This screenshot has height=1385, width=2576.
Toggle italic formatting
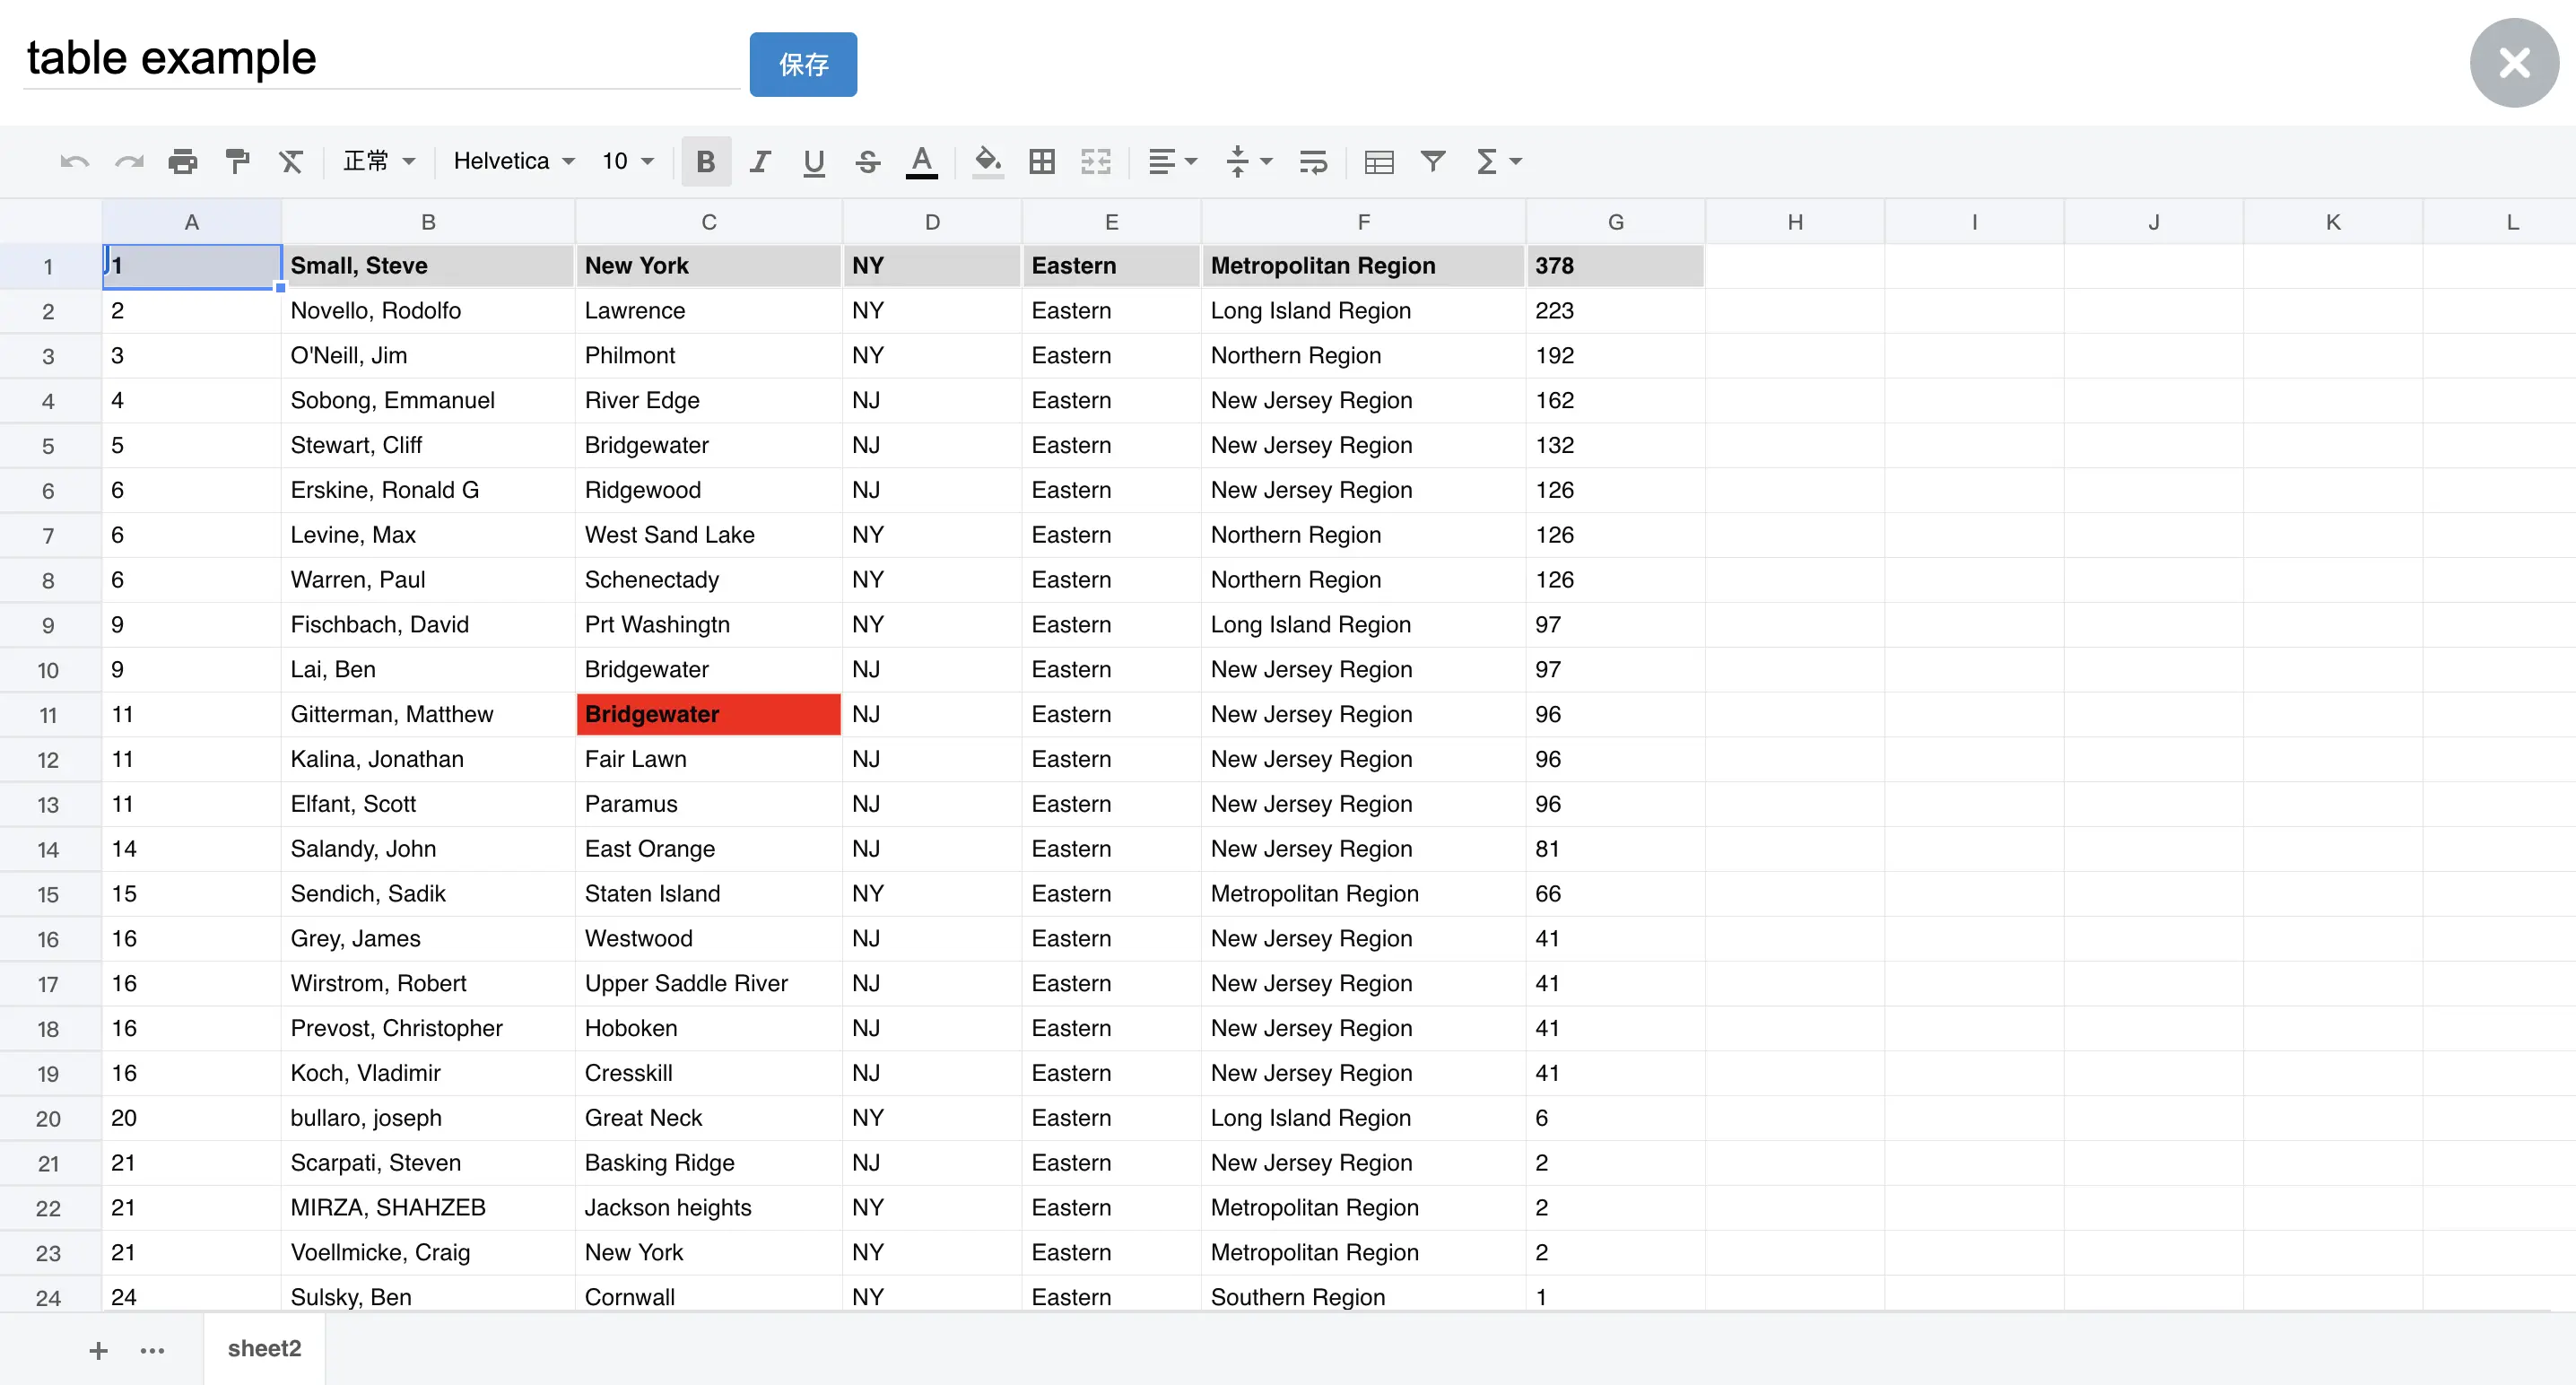pyautogui.click(x=760, y=162)
